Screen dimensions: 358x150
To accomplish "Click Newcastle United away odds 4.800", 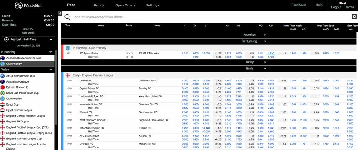I will [205, 104].
